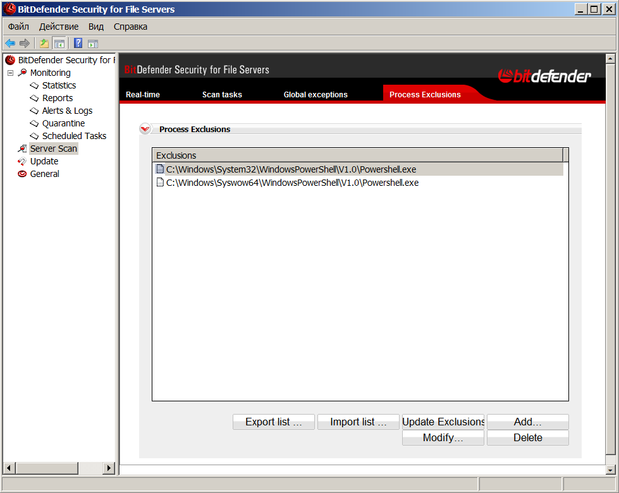Click the bitdefender logo in header

(x=544, y=76)
